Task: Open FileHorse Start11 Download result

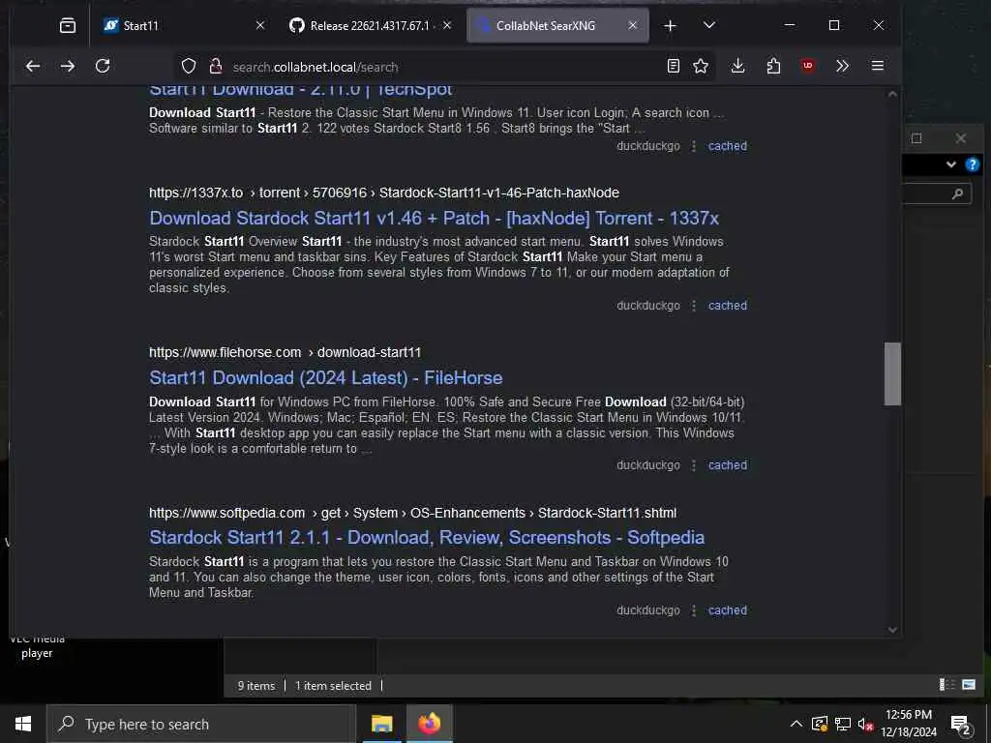Action: (325, 378)
